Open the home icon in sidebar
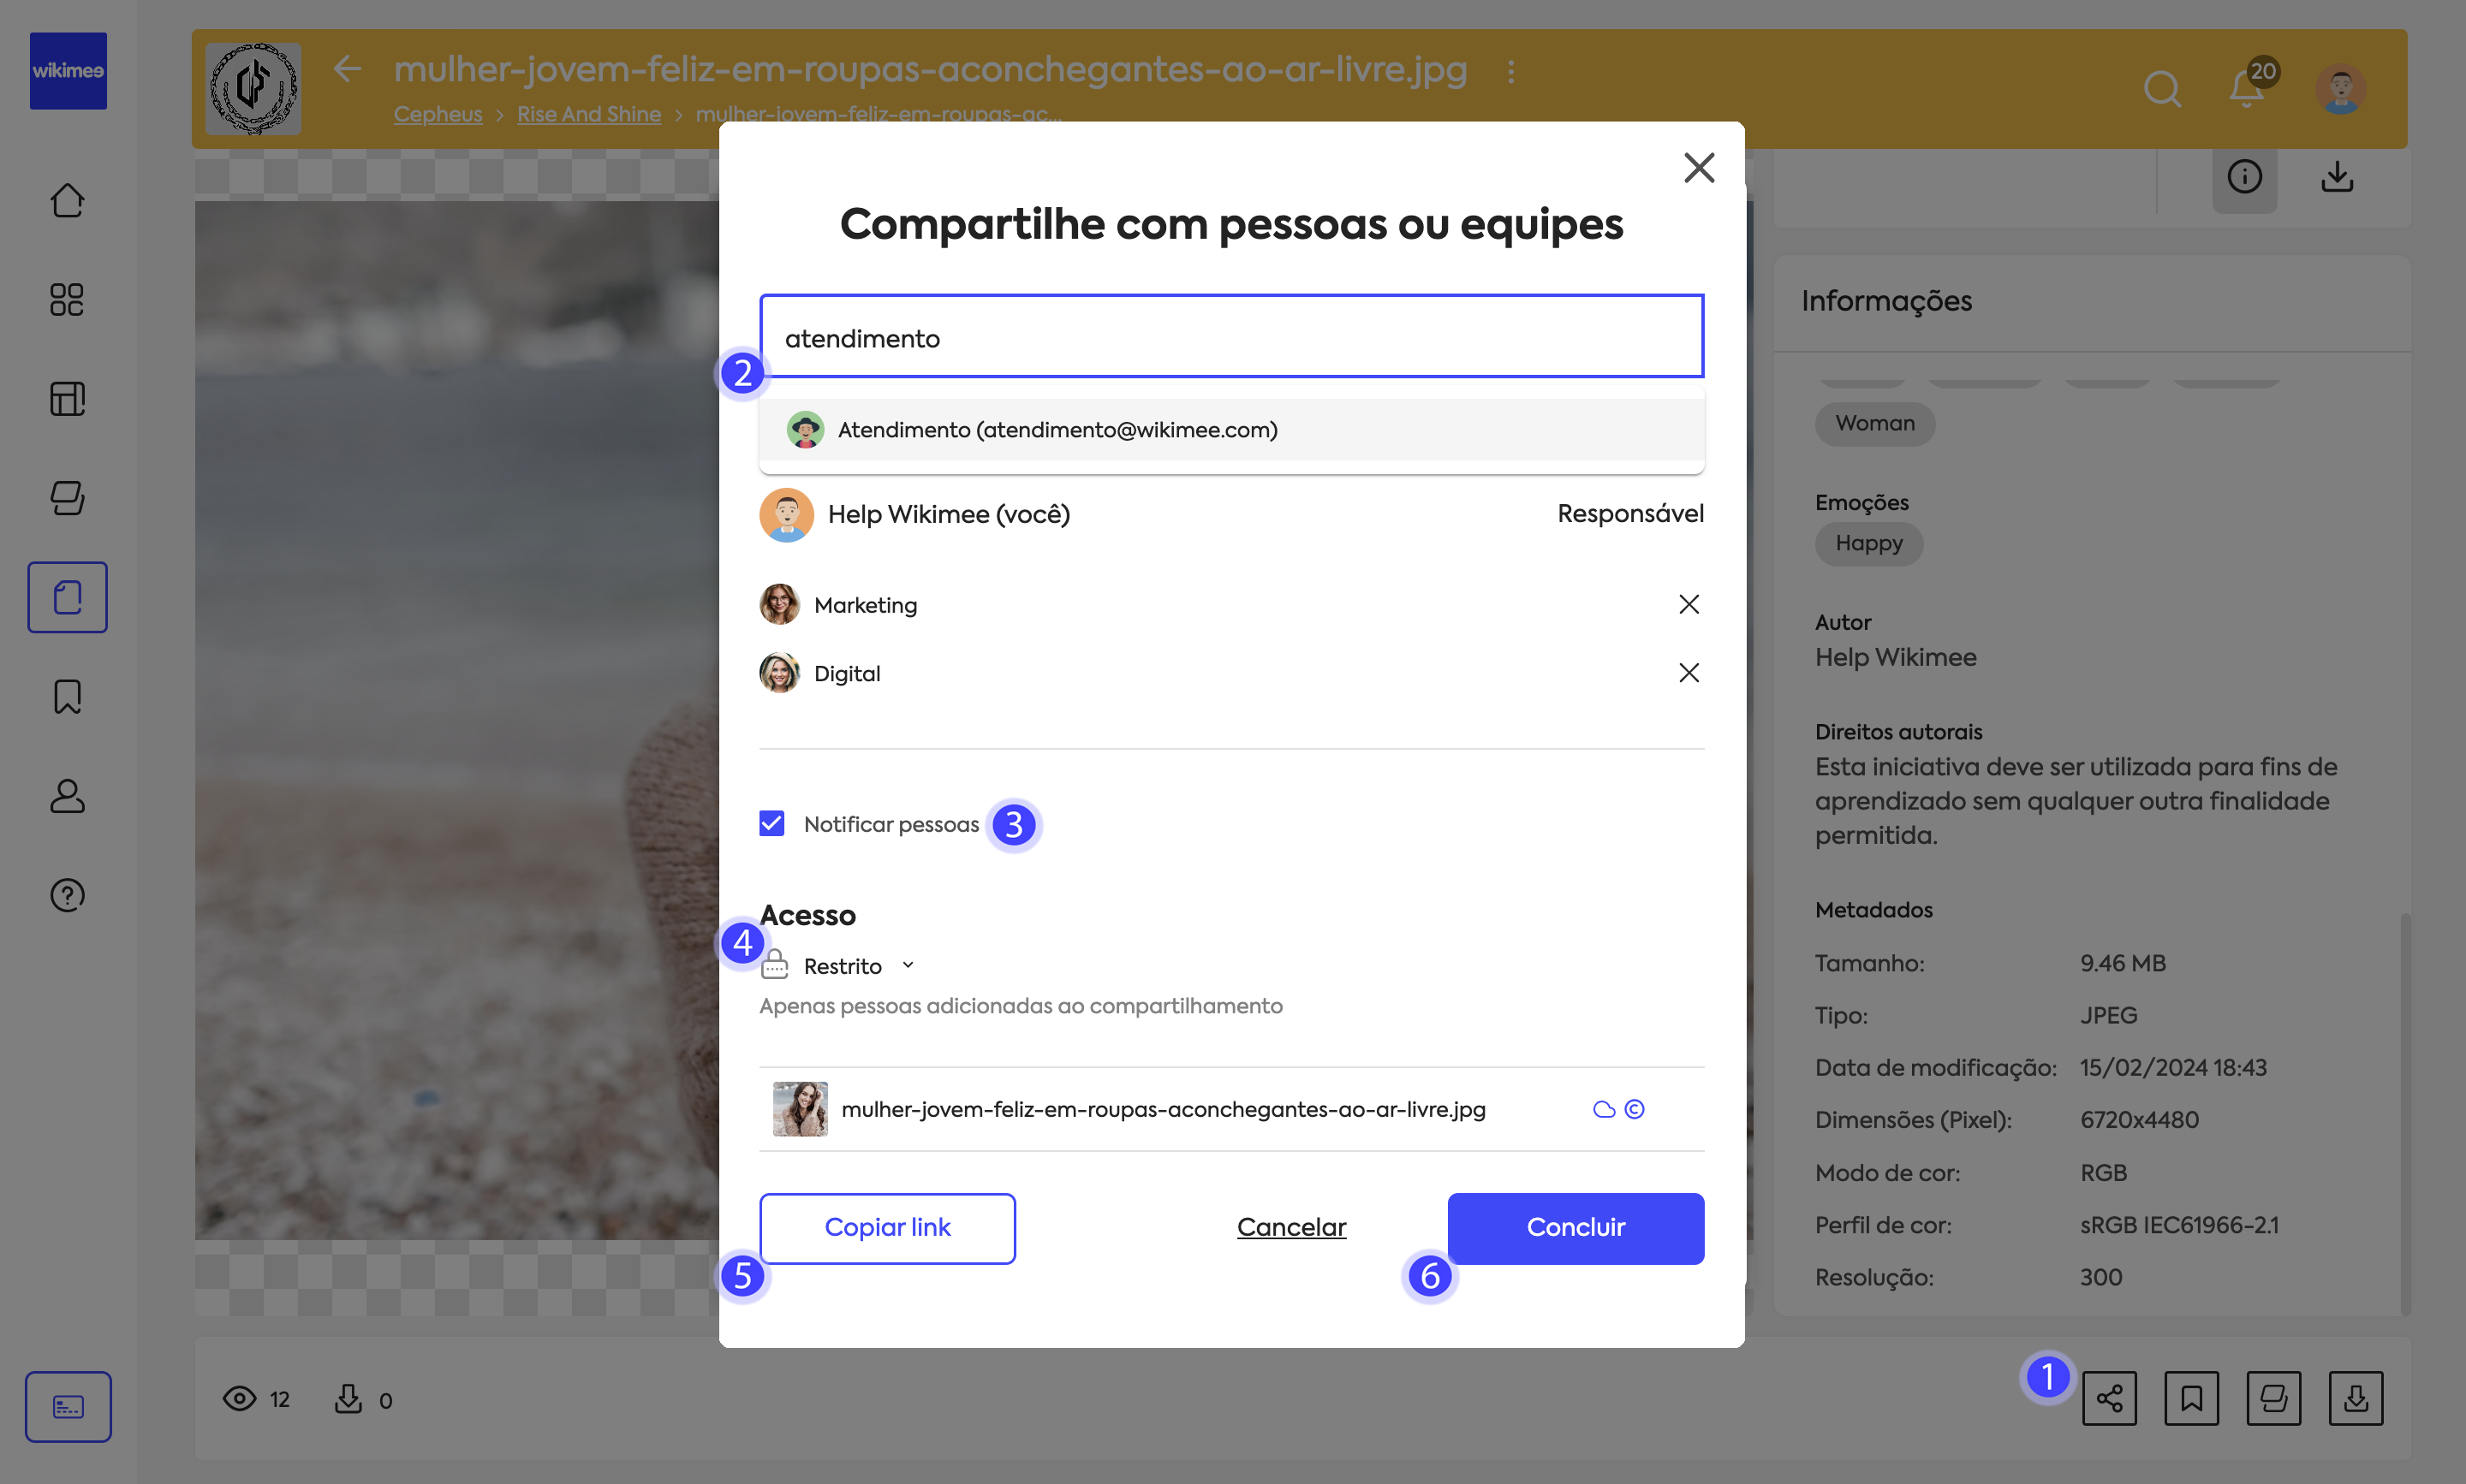 pyautogui.click(x=67, y=200)
